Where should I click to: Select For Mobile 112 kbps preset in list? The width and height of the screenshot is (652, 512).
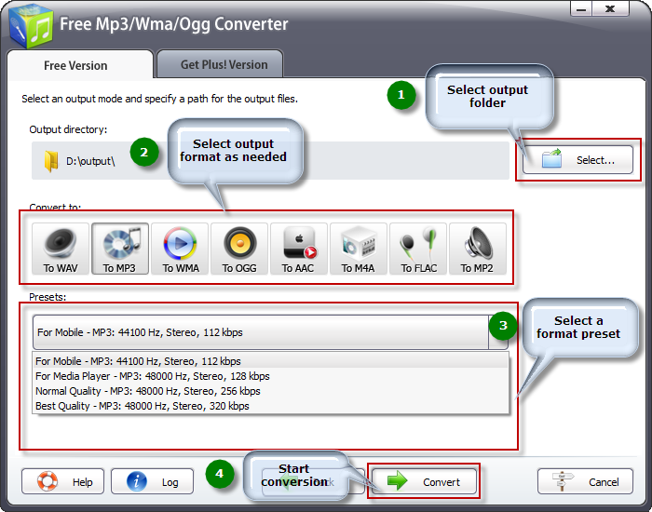click(270, 361)
